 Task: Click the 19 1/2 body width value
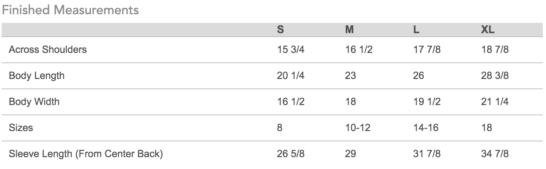tap(427, 101)
